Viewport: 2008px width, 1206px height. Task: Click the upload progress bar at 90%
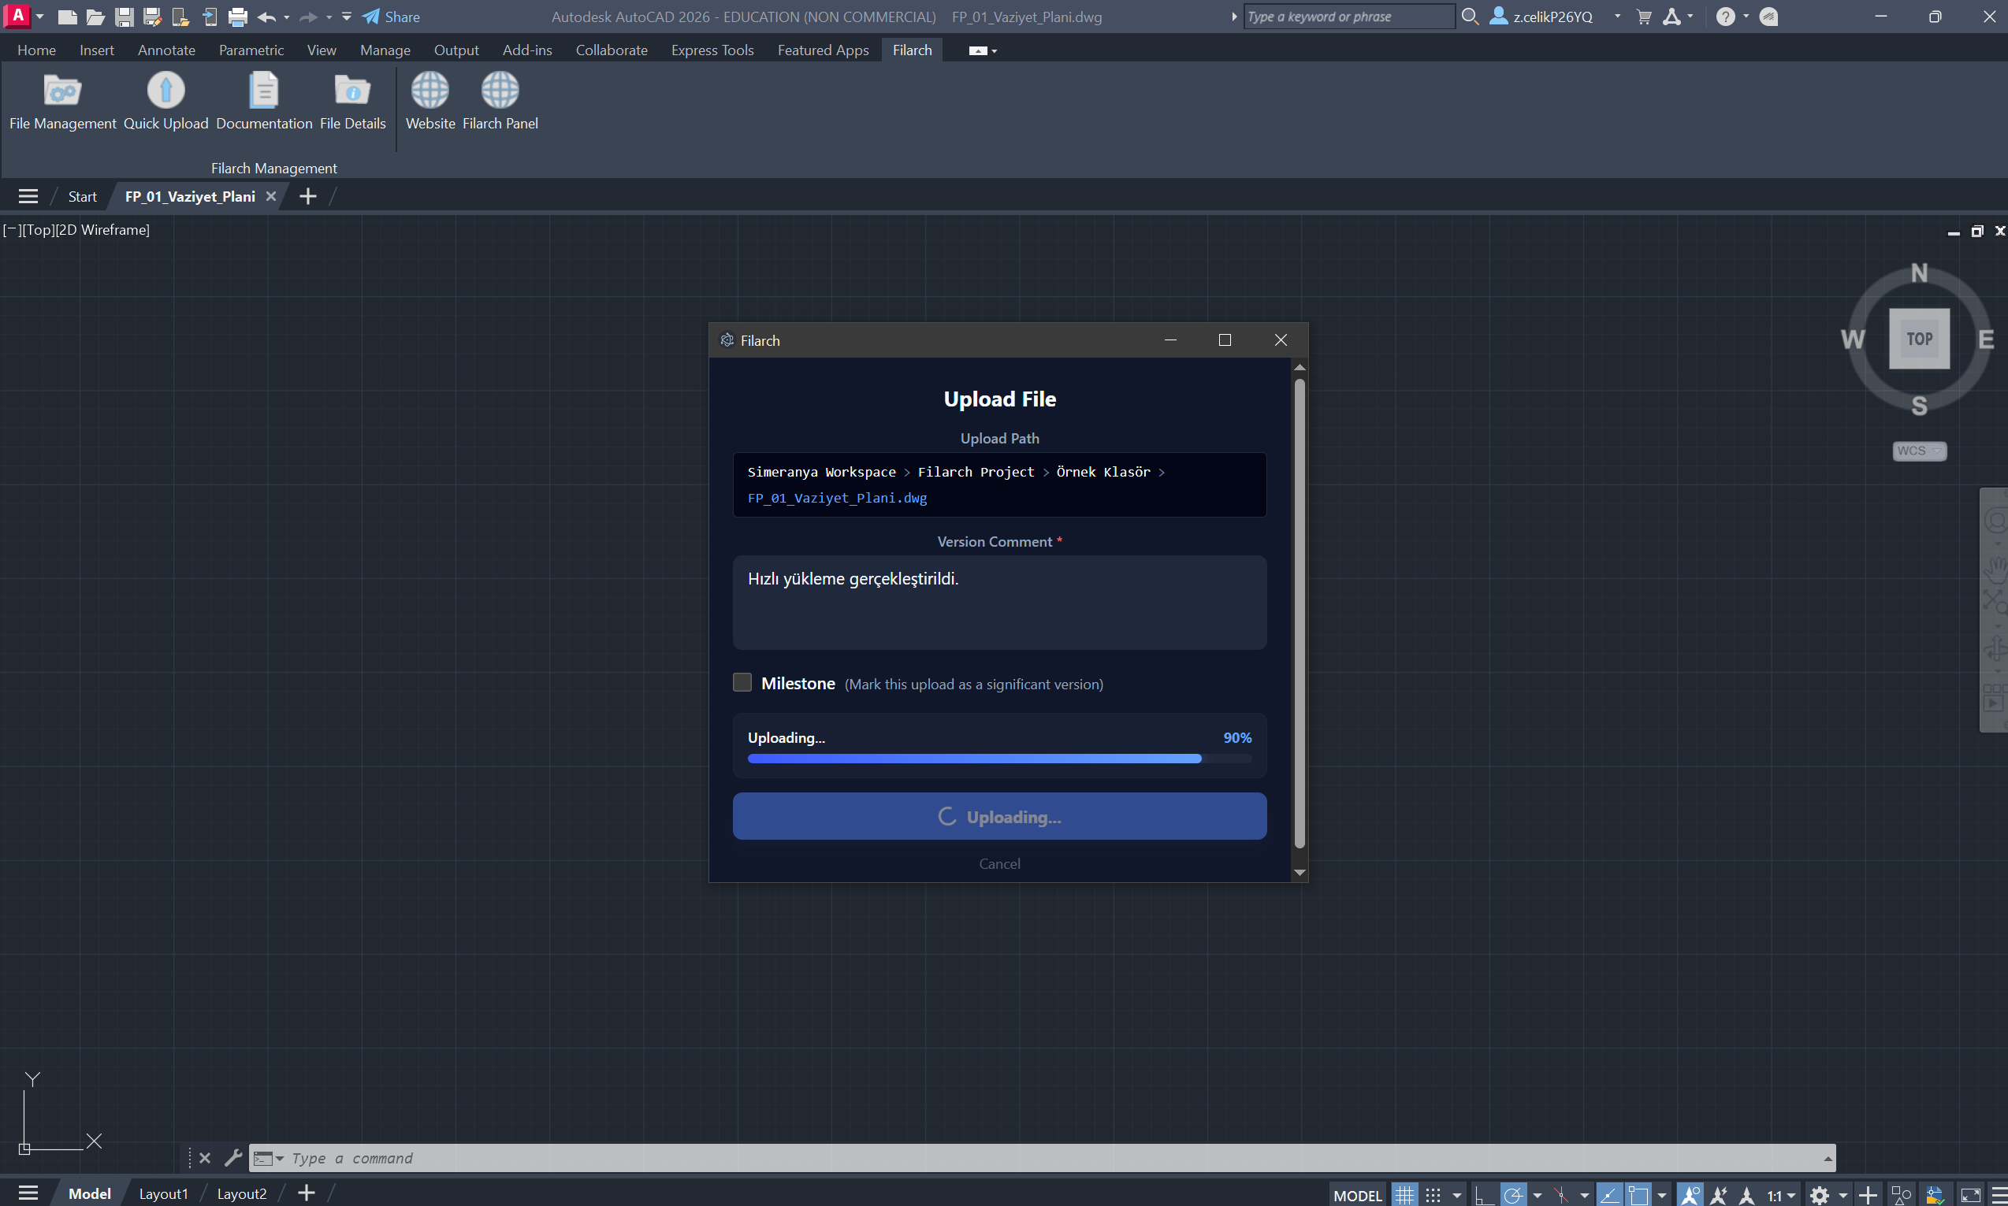click(999, 759)
